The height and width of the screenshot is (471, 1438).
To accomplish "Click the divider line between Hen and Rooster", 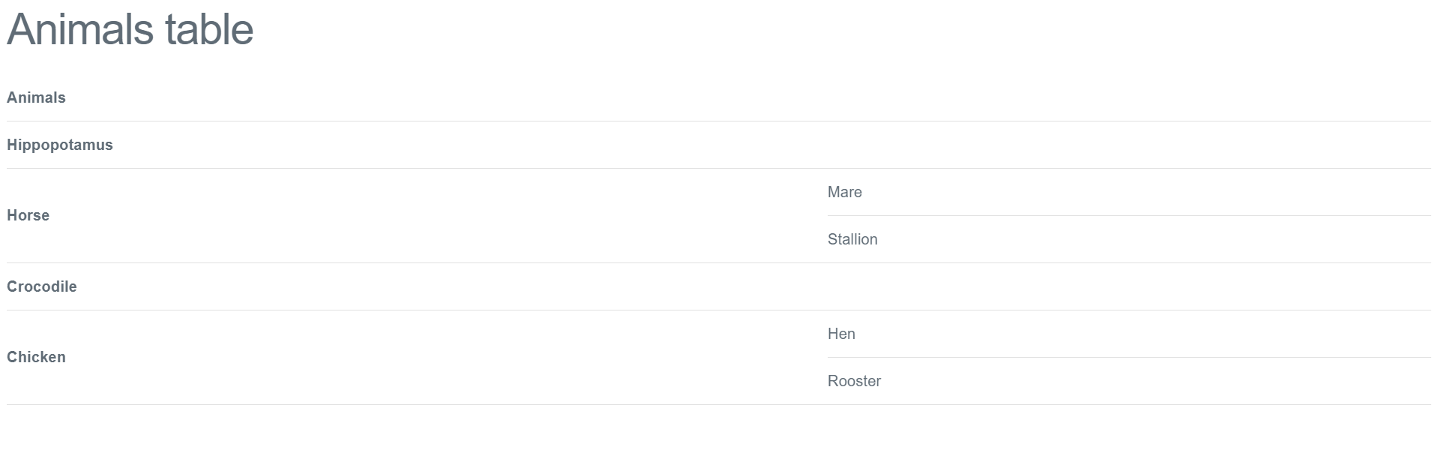I will tap(1129, 357).
